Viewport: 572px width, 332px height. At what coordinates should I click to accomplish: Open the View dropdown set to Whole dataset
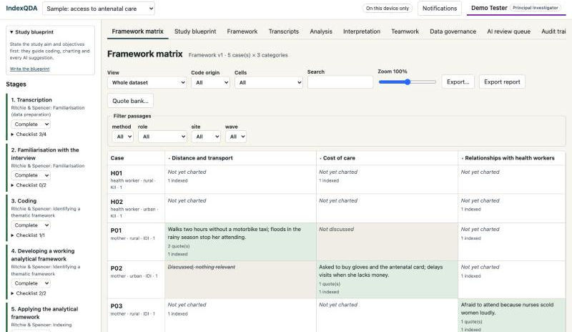pos(147,82)
